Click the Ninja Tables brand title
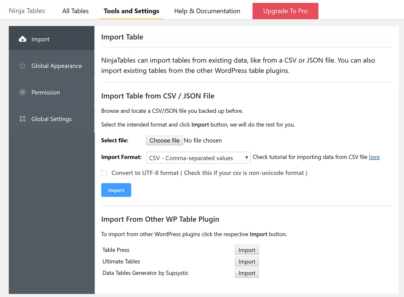Screen dimensions: 404x297 pyautogui.click(x=27, y=11)
